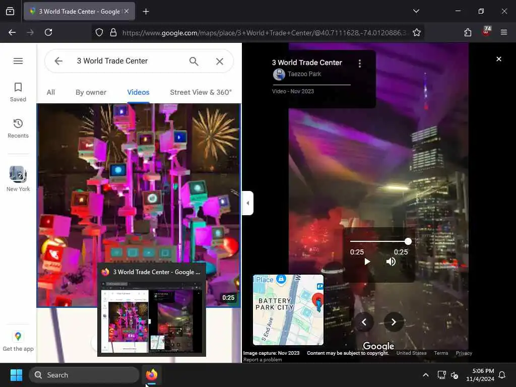Close the 3 World Trade Center tab
This screenshot has height=387, width=516.
coord(126,11)
